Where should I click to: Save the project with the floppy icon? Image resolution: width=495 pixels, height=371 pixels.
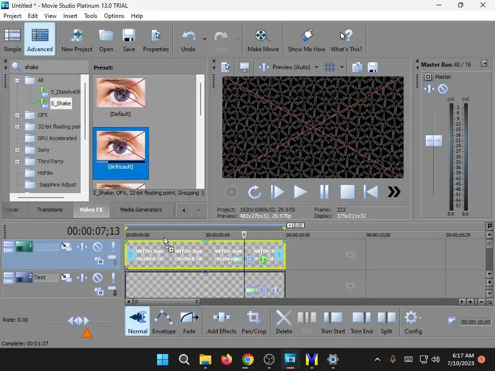129,40
